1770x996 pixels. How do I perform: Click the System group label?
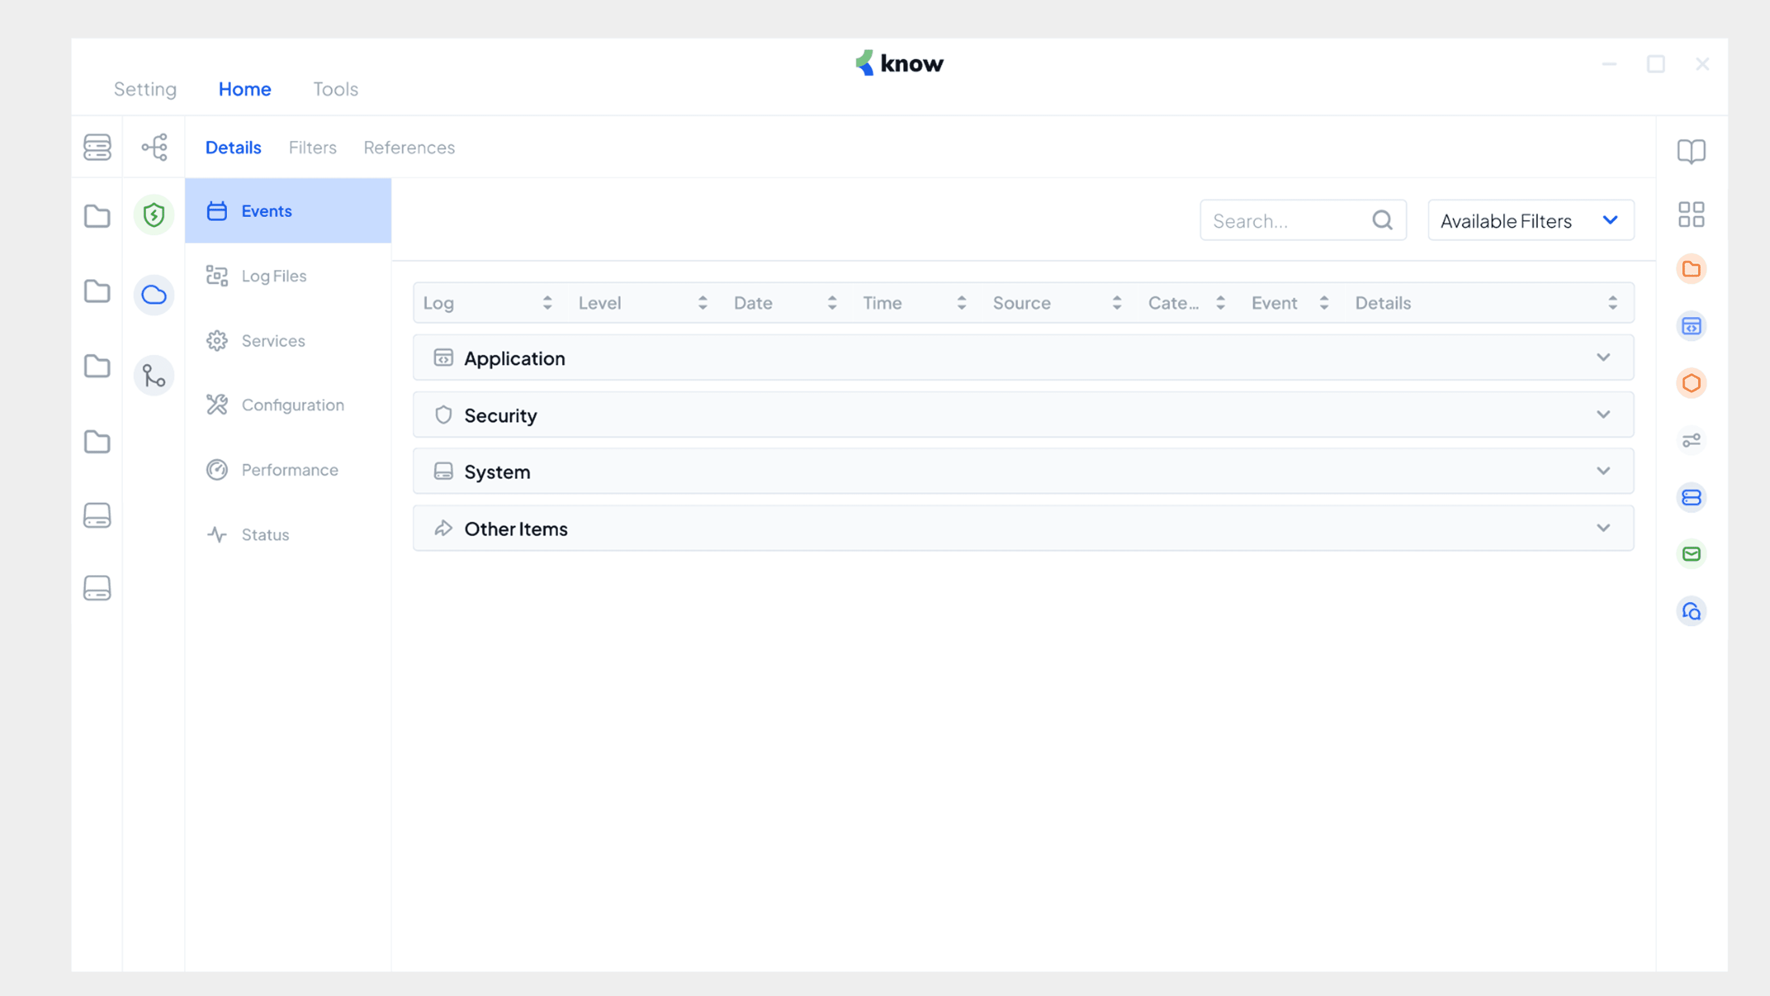pyautogui.click(x=497, y=472)
